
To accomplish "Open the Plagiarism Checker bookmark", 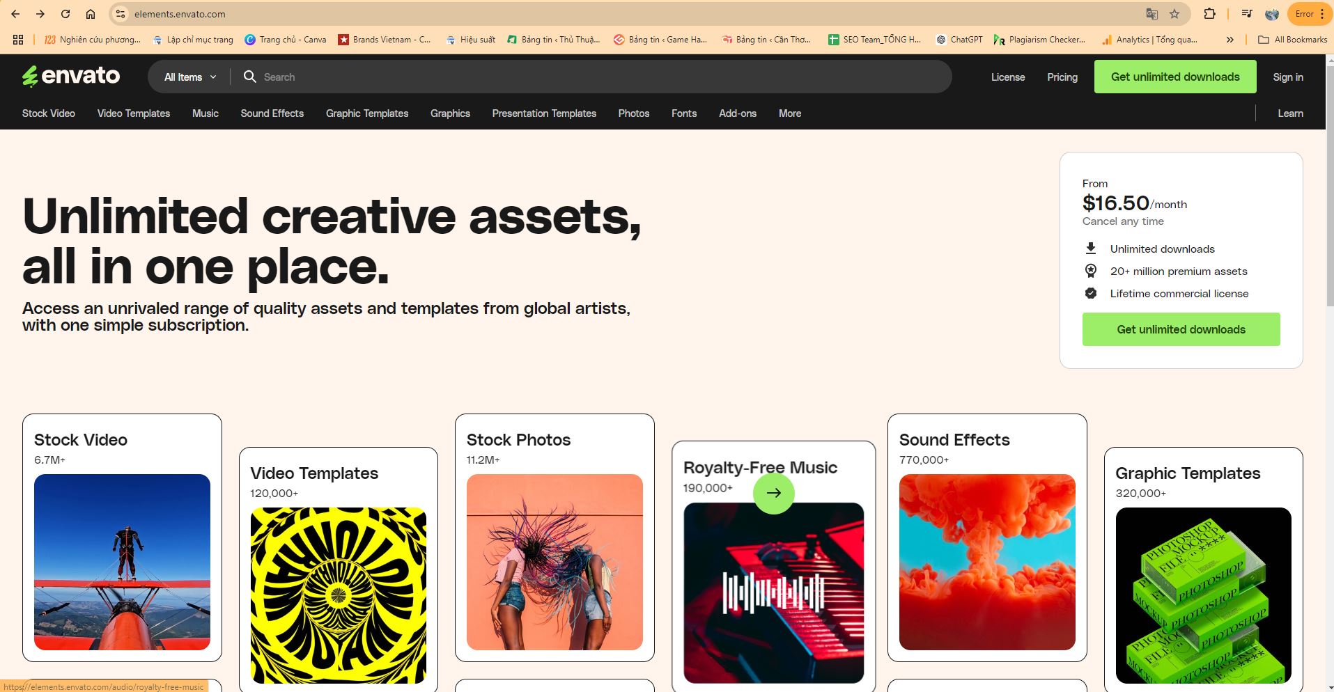I will (1039, 40).
